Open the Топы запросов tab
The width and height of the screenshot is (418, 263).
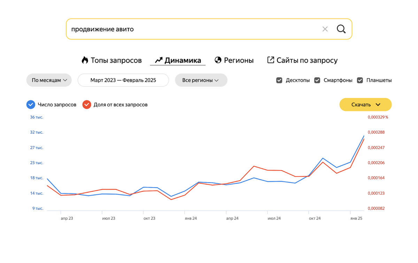click(111, 60)
